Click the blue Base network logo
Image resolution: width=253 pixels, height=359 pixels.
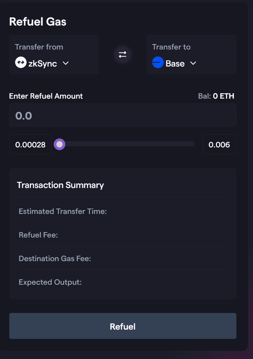pos(158,63)
